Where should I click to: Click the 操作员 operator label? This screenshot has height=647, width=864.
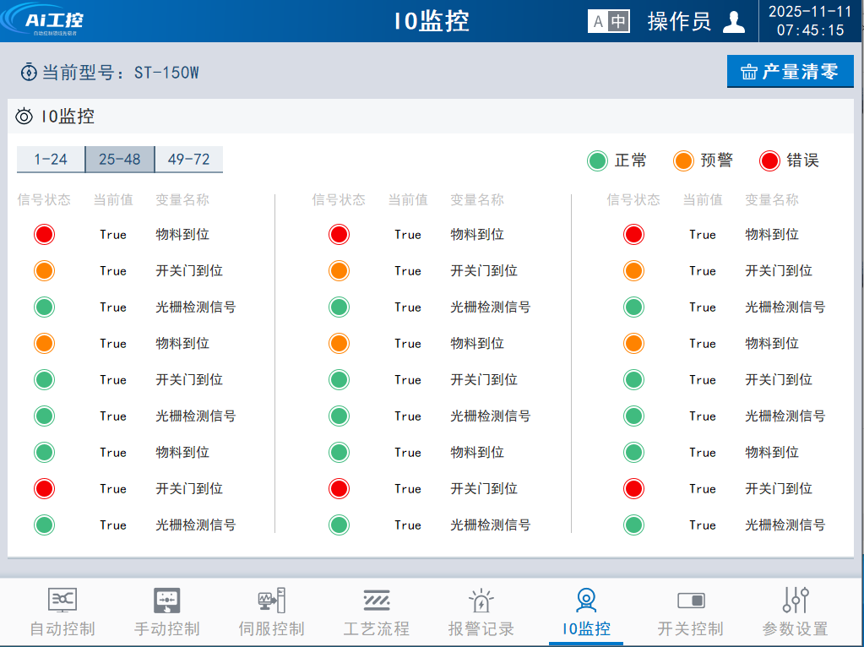[679, 22]
